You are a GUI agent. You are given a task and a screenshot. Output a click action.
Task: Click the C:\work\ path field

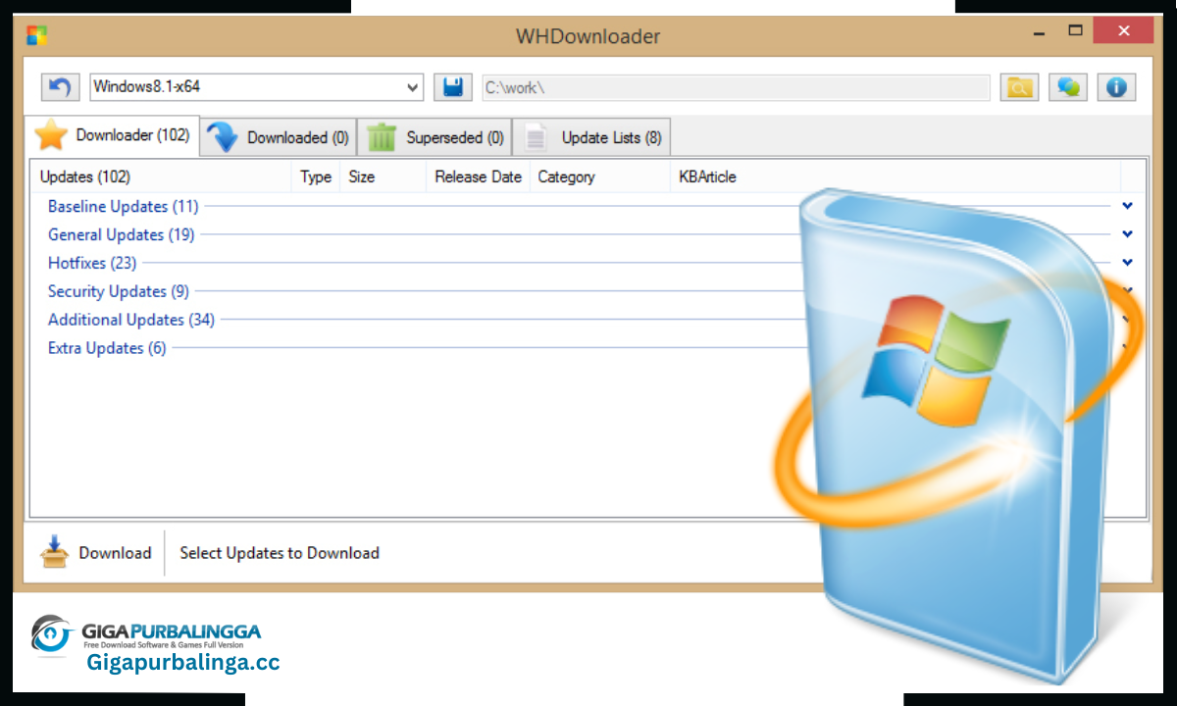[736, 87]
